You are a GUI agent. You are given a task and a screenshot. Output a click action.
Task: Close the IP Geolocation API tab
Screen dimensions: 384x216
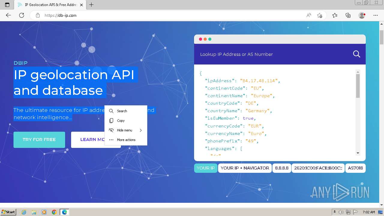tap(81, 5)
